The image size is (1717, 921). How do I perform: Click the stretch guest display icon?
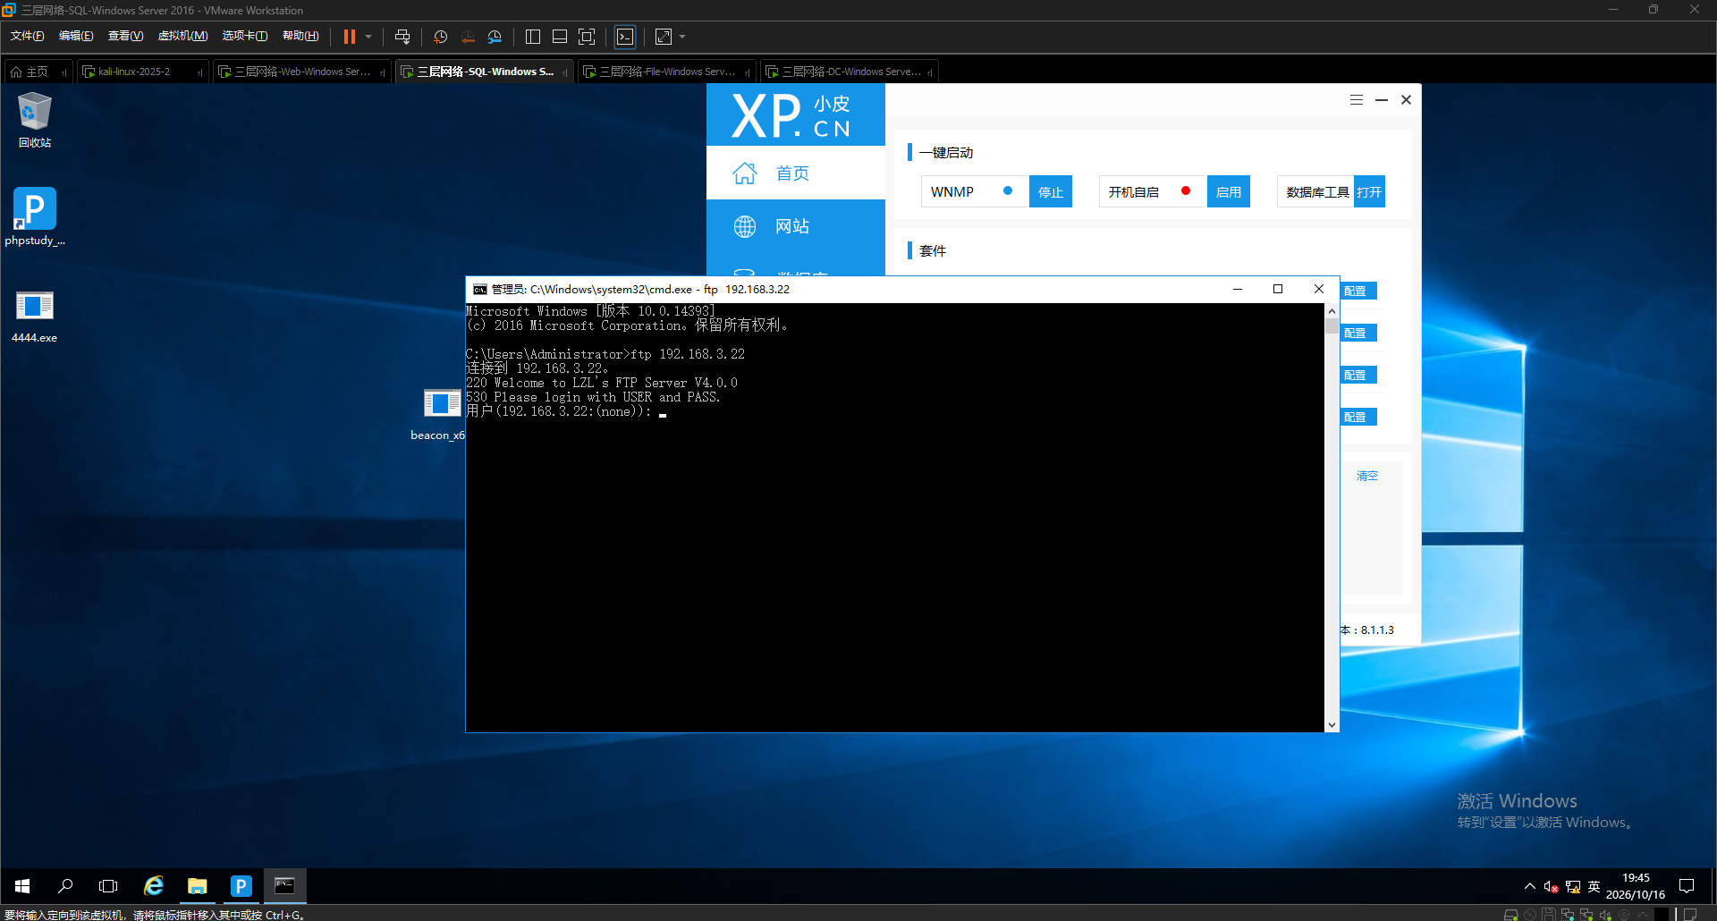[x=664, y=37]
